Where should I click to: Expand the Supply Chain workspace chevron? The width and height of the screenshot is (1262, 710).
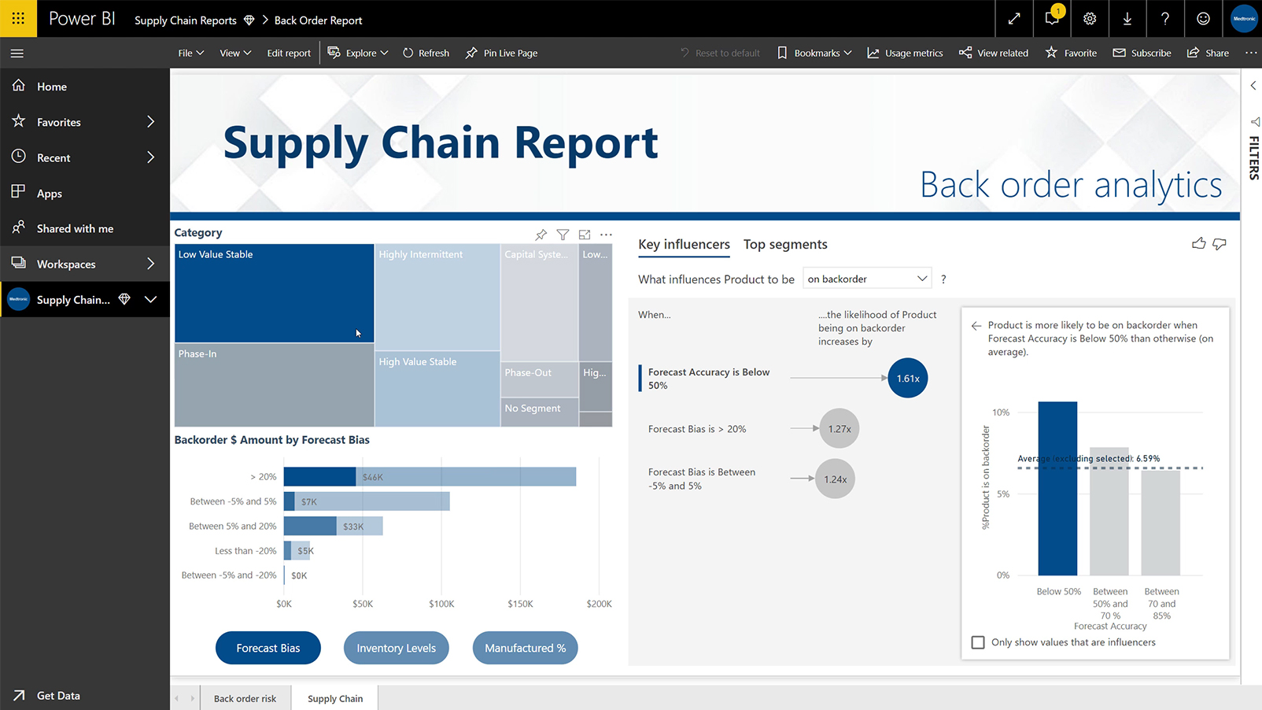[151, 300]
